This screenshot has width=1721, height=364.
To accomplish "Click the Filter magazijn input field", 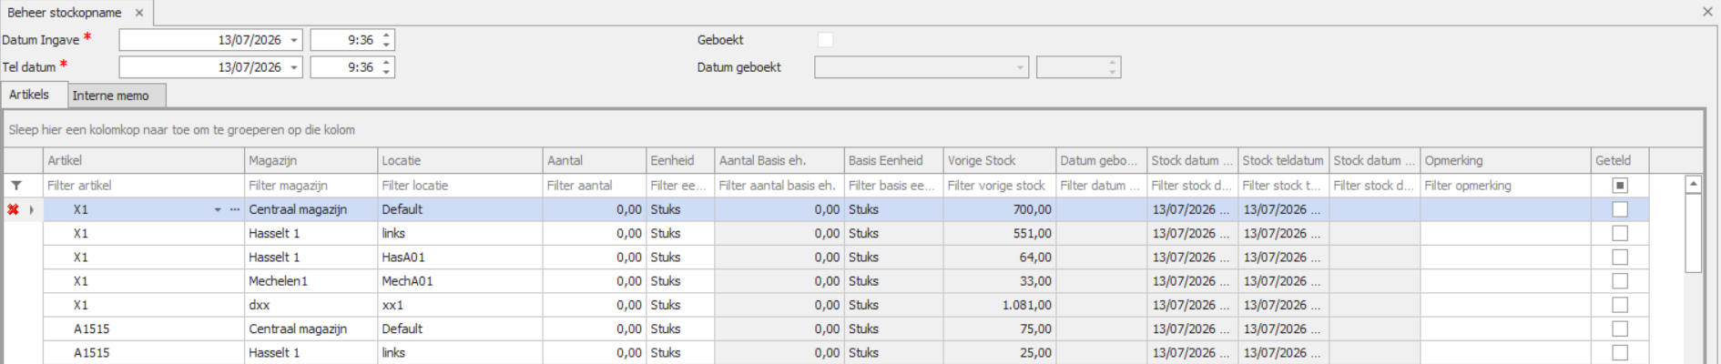I will (x=311, y=186).
